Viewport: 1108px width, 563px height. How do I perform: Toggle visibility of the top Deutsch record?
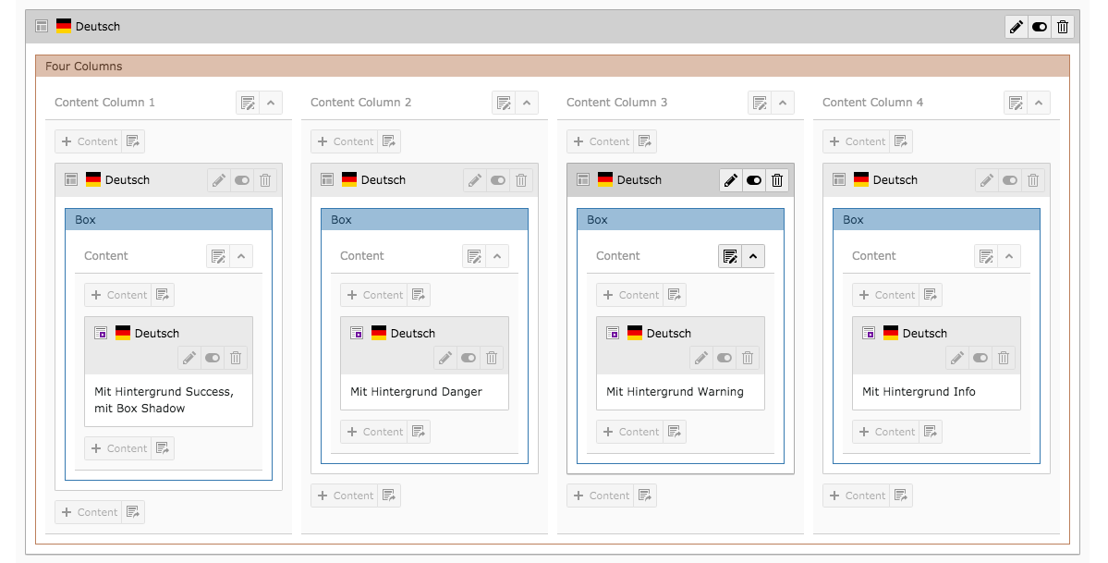[x=1039, y=26]
